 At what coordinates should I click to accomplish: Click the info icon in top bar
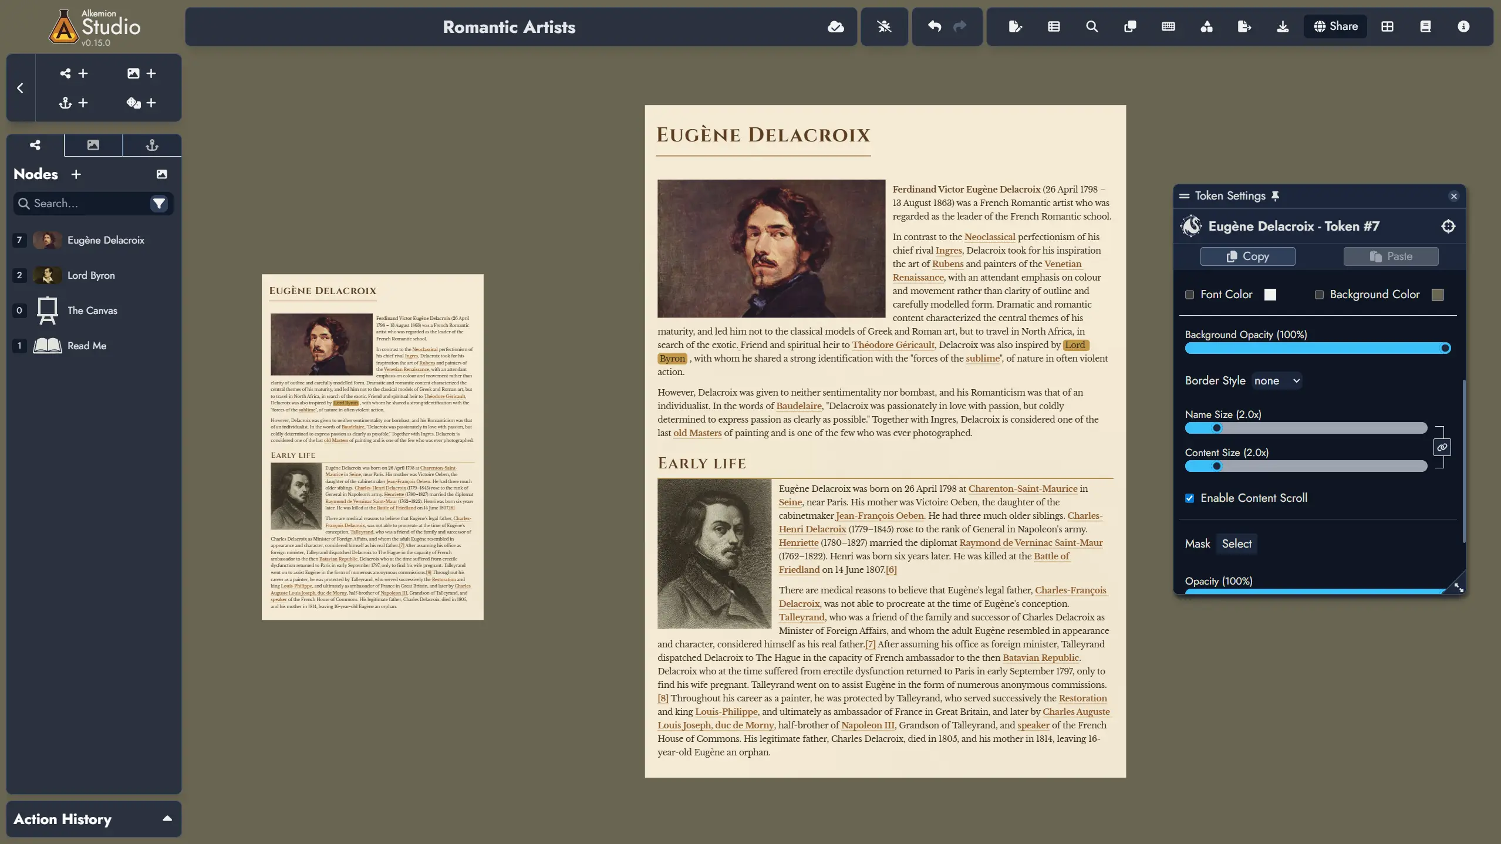(x=1463, y=26)
